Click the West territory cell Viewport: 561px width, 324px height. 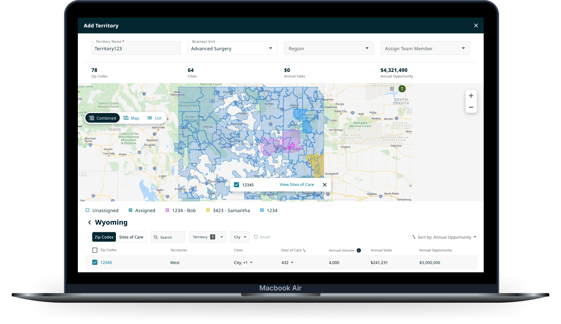(x=175, y=262)
